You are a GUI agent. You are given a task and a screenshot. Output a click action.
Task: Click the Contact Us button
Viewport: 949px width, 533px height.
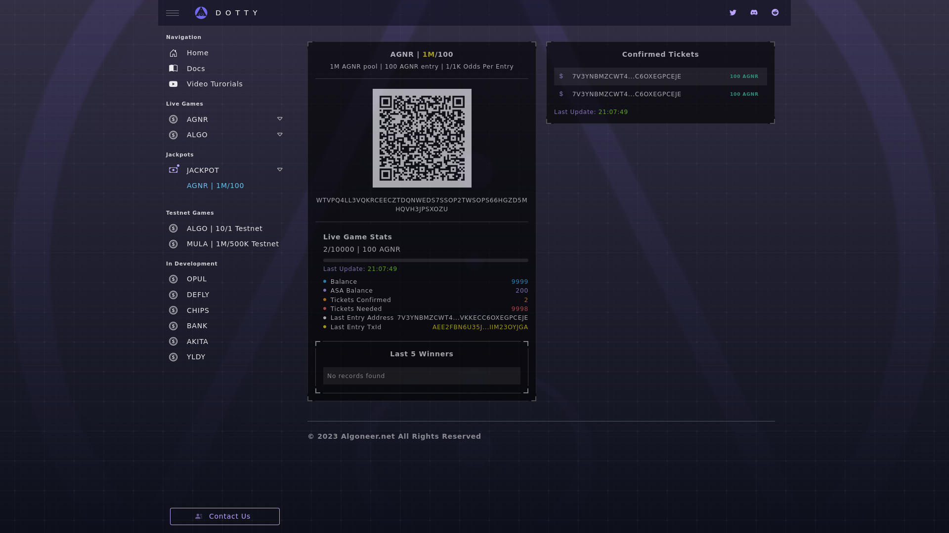tap(225, 516)
